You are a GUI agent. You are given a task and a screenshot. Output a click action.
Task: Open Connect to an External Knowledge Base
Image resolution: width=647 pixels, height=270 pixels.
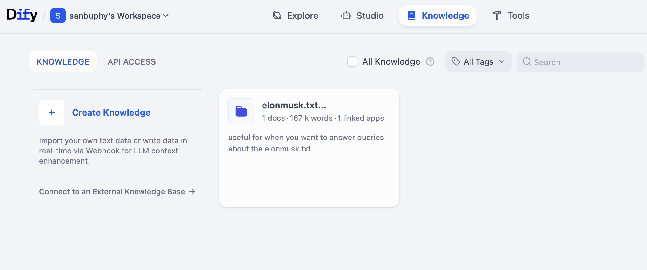coord(112,191)
